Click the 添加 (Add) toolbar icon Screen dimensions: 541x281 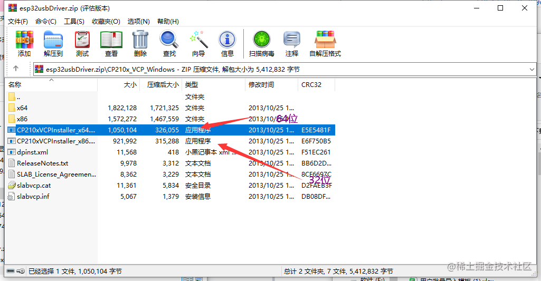point(24,43)
